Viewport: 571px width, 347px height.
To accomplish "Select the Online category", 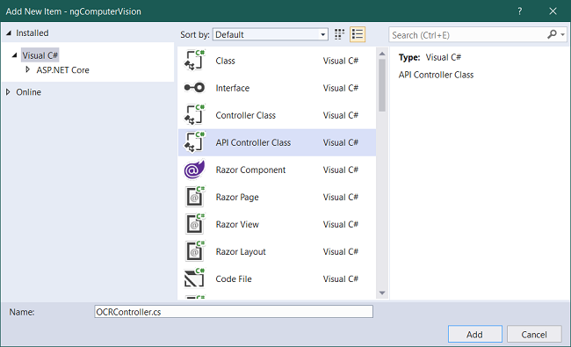I will [x=28, y=92].
